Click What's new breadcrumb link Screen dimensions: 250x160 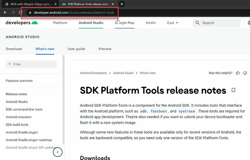148,73
